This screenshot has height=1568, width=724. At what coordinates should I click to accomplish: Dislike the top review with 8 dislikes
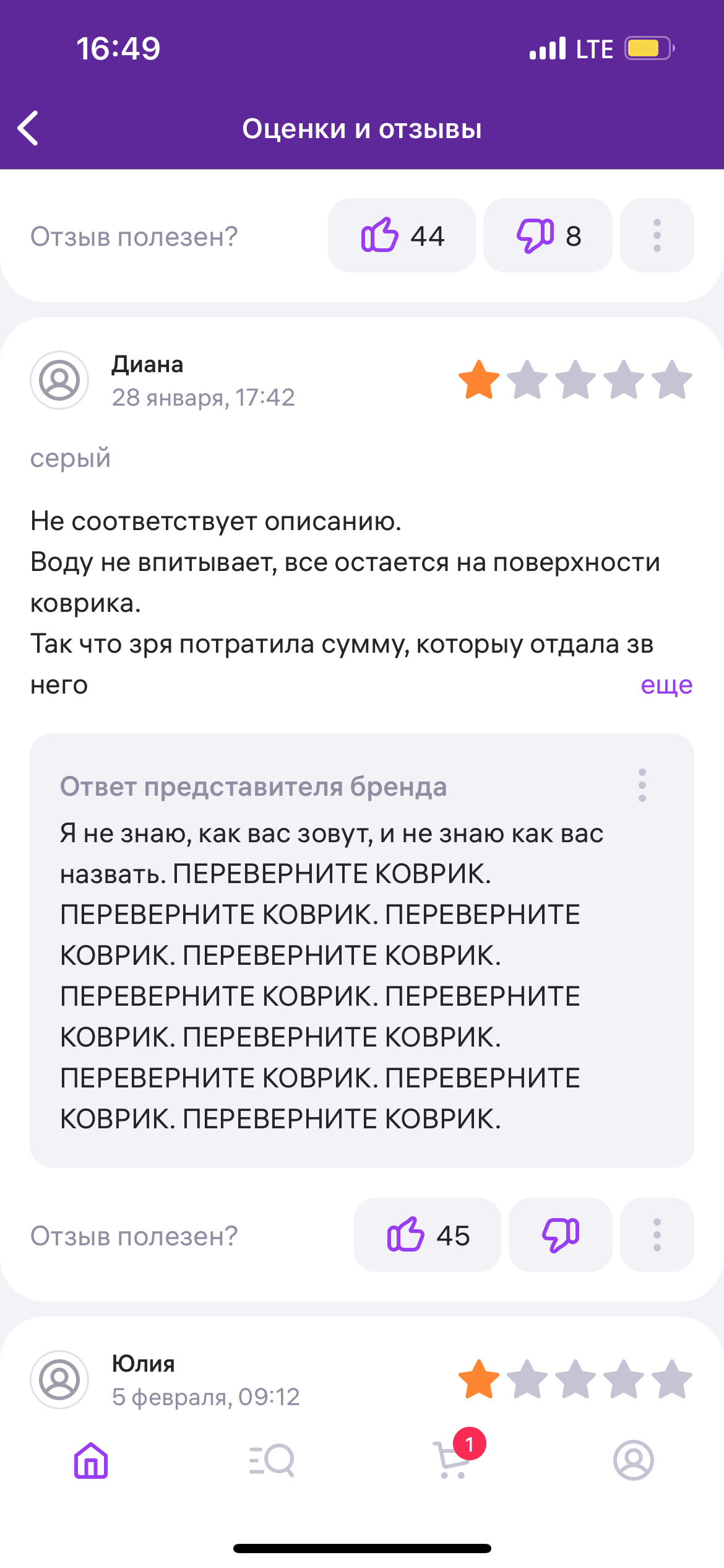(x=548, y=236)
